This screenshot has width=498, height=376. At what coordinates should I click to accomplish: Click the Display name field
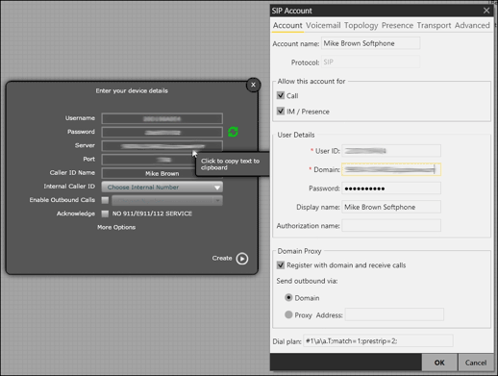(391, 207)
